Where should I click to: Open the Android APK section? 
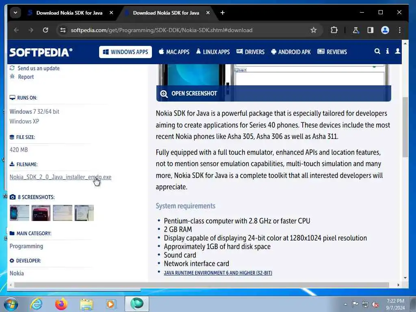click(x=291, y=52)
